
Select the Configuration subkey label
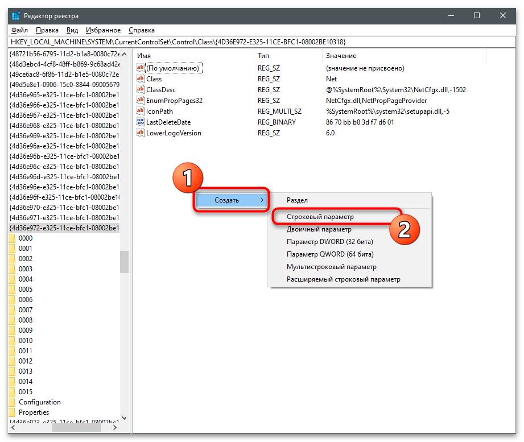40,402
